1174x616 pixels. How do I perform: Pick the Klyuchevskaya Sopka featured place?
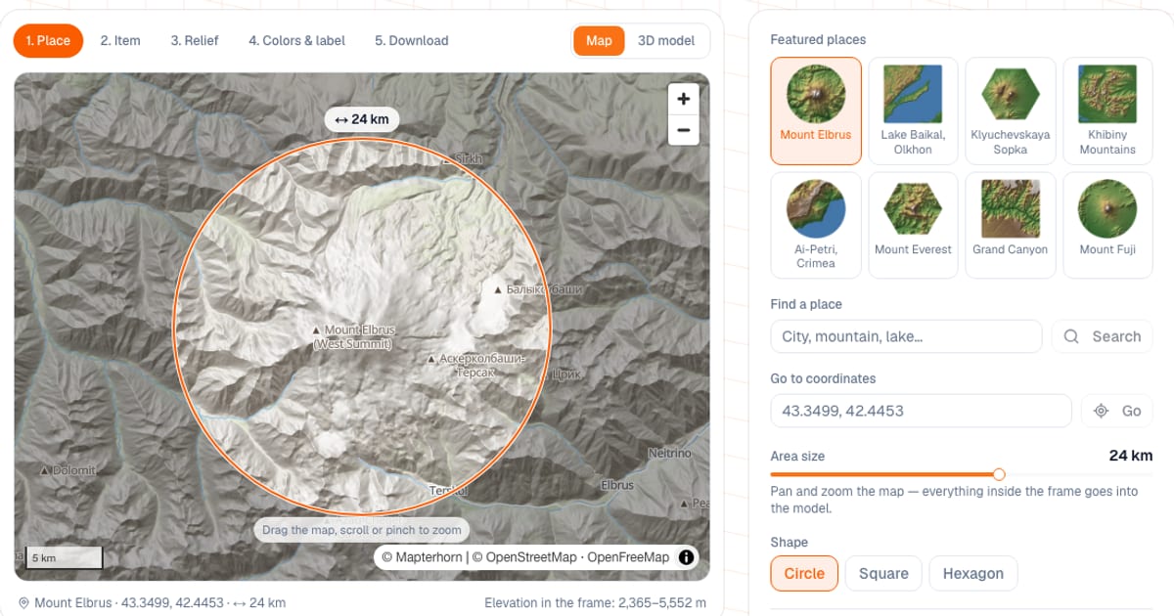pyautogui.click(x=1011, y=110)
